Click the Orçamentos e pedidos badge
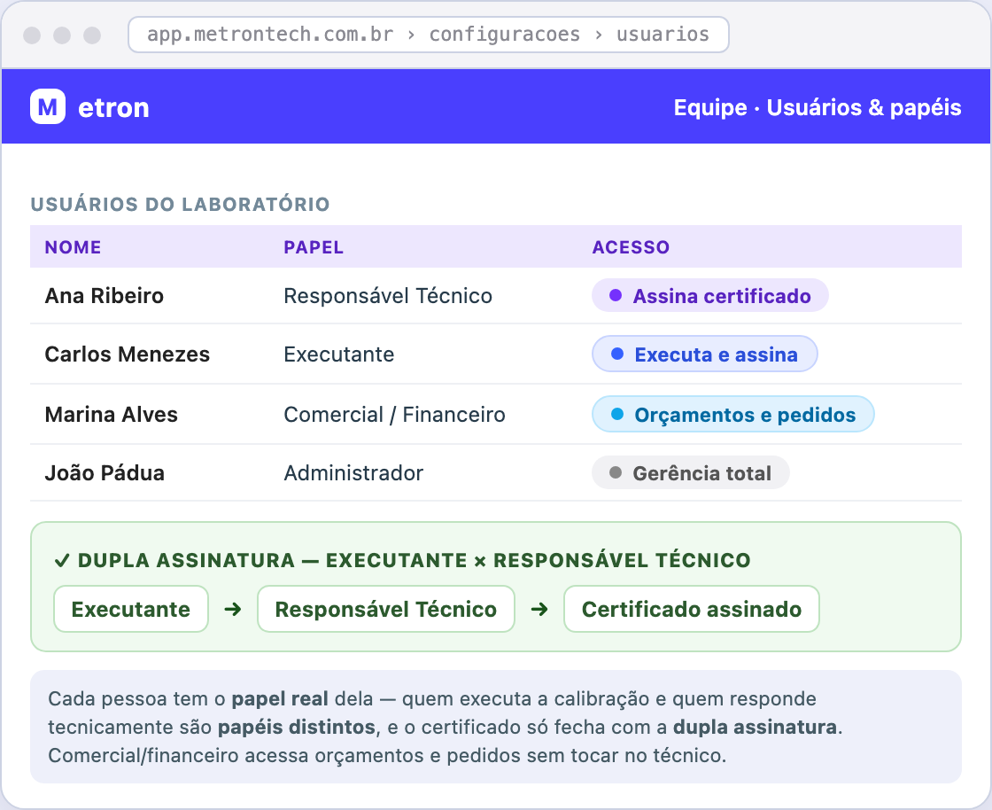Viewport: 992px width, 810px height. coord(732,415)
